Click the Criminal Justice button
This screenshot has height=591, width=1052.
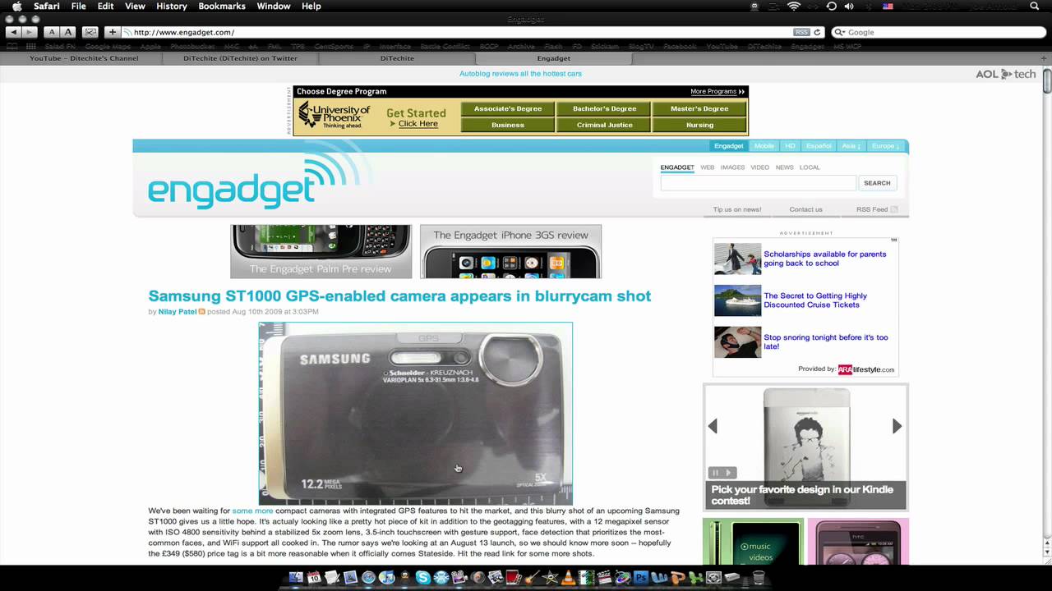click(604, 125)
